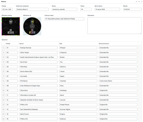
Task: Click the link icon in the download URL field
Action: coord(46,19)
